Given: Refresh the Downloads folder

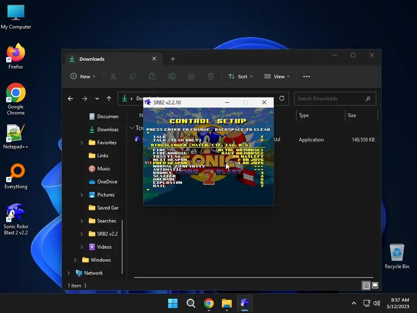Looking at the screenshot, I should point(282,99).
